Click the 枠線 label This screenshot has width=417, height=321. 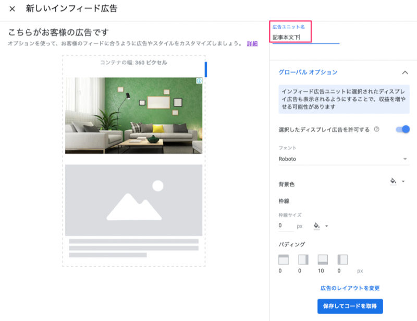pos(284,201)
